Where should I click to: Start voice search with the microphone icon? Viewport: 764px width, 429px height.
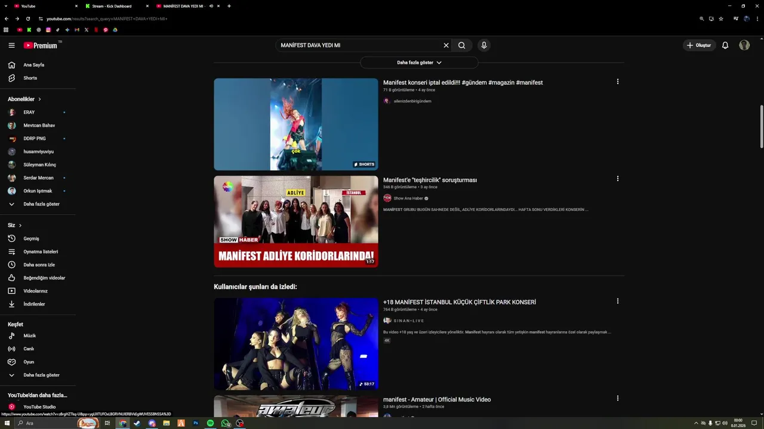pos(484,45)
